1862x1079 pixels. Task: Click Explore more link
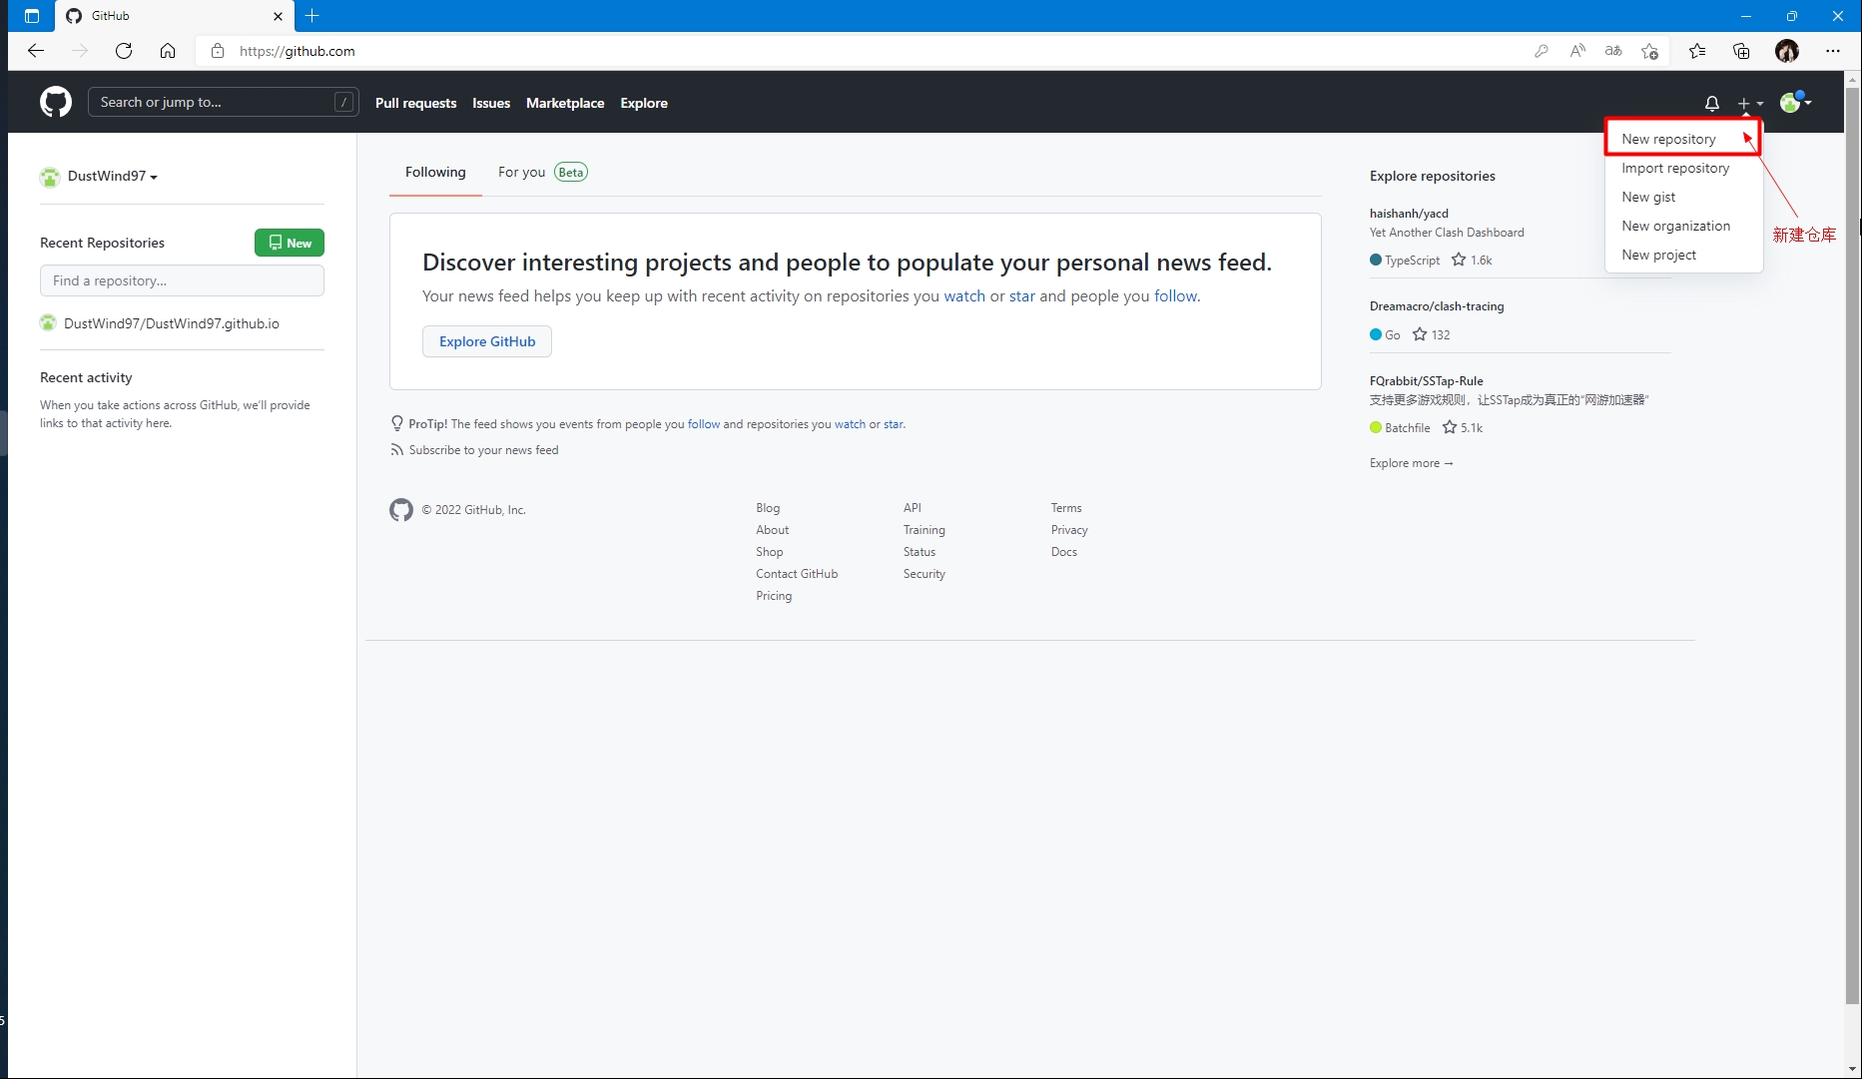[1412, 463]
